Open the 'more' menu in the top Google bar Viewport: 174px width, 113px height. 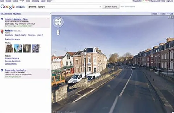50,1
